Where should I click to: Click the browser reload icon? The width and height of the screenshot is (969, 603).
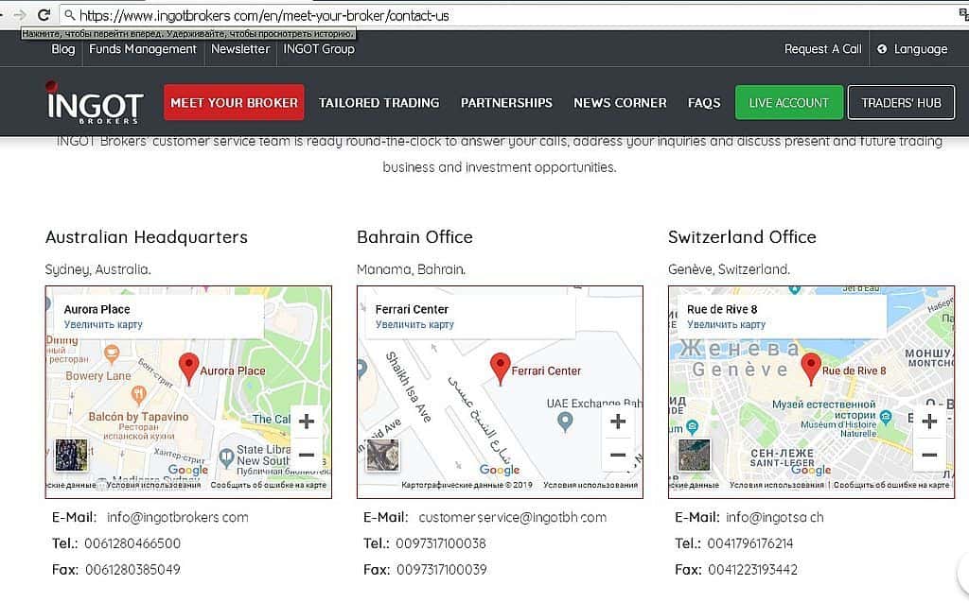pos(44,14)
